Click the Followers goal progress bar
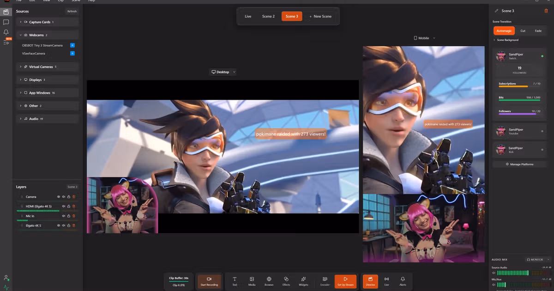This screenshot has width=554, height=291. point(519,114)
